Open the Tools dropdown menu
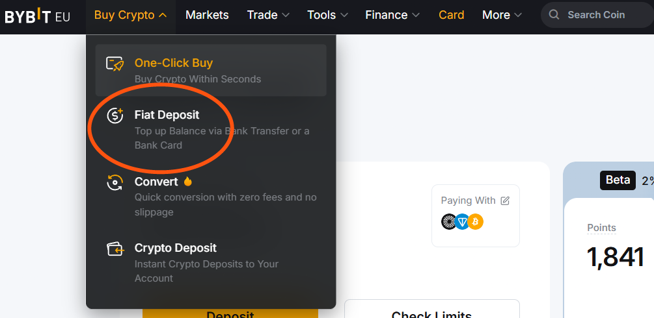 point(327,15)
